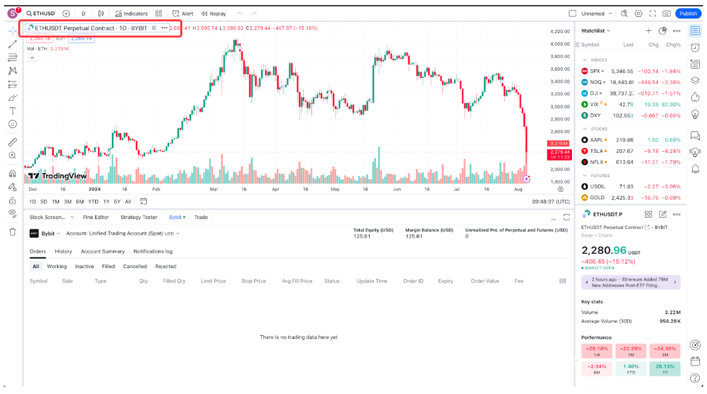Screen dimensions: 707x394
Task: Collapse the INDICES watchlist section
Action: pos(585,60)
